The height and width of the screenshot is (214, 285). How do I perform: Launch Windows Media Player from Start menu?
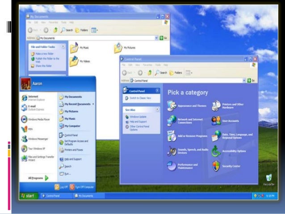(x=35, y=119)
